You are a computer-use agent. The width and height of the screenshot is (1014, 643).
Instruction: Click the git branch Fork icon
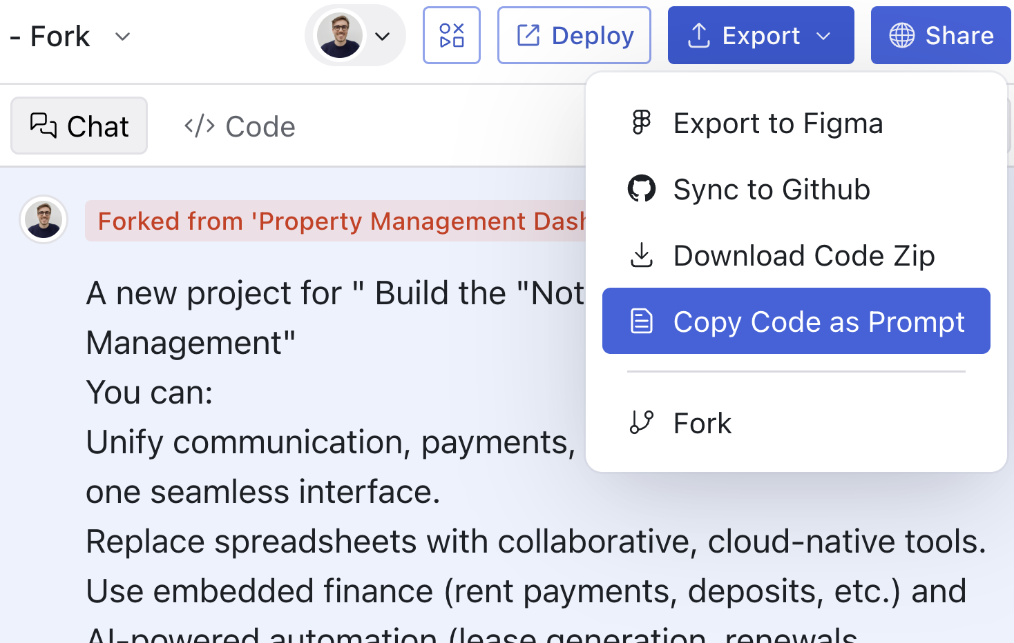click(642, 422)
